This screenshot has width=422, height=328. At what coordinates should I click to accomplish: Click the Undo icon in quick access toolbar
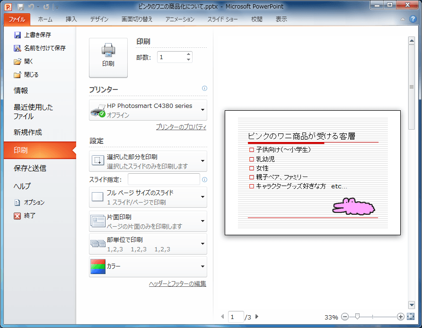point(31,7)
